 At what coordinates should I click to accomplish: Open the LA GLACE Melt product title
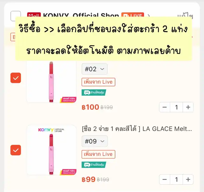(137, 129)
